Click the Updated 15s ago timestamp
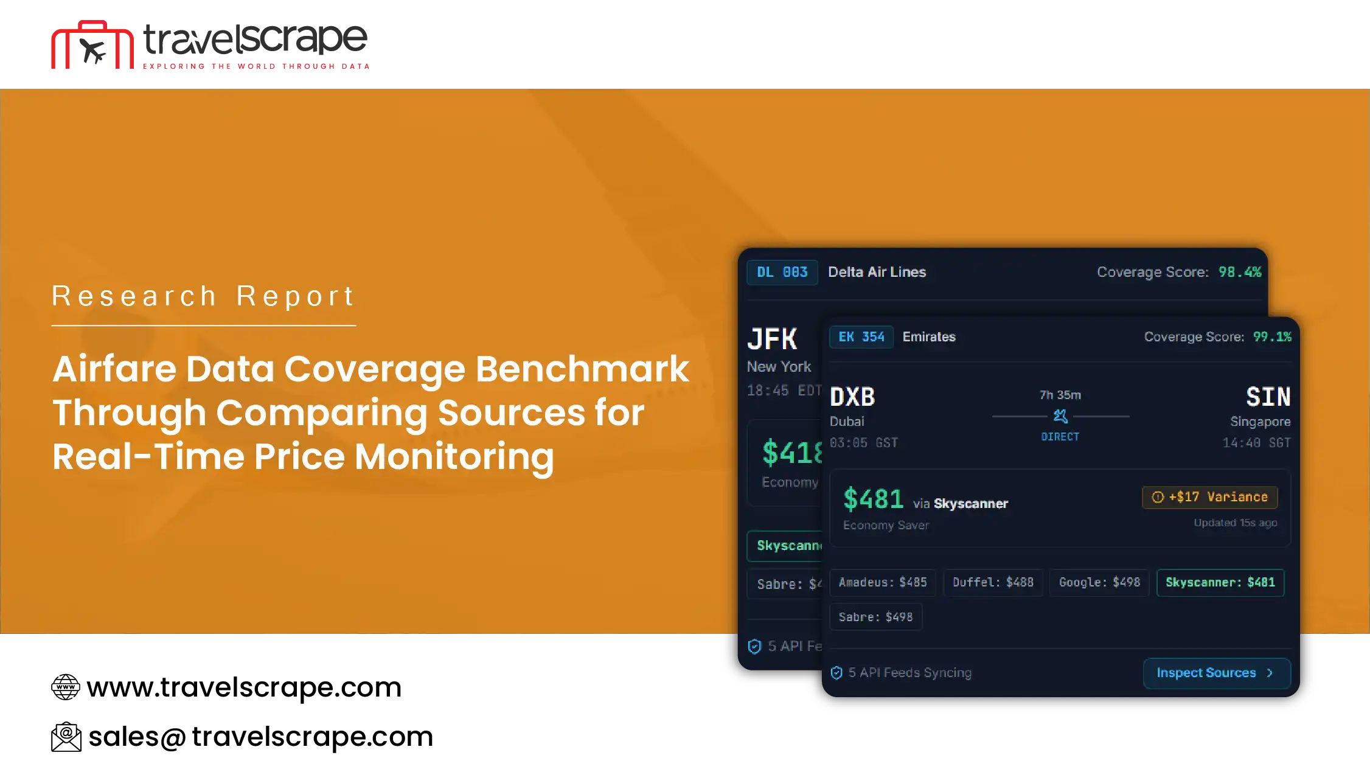Image resolution: width=1370 pixels, height=772 pixels. point(1236,523)
